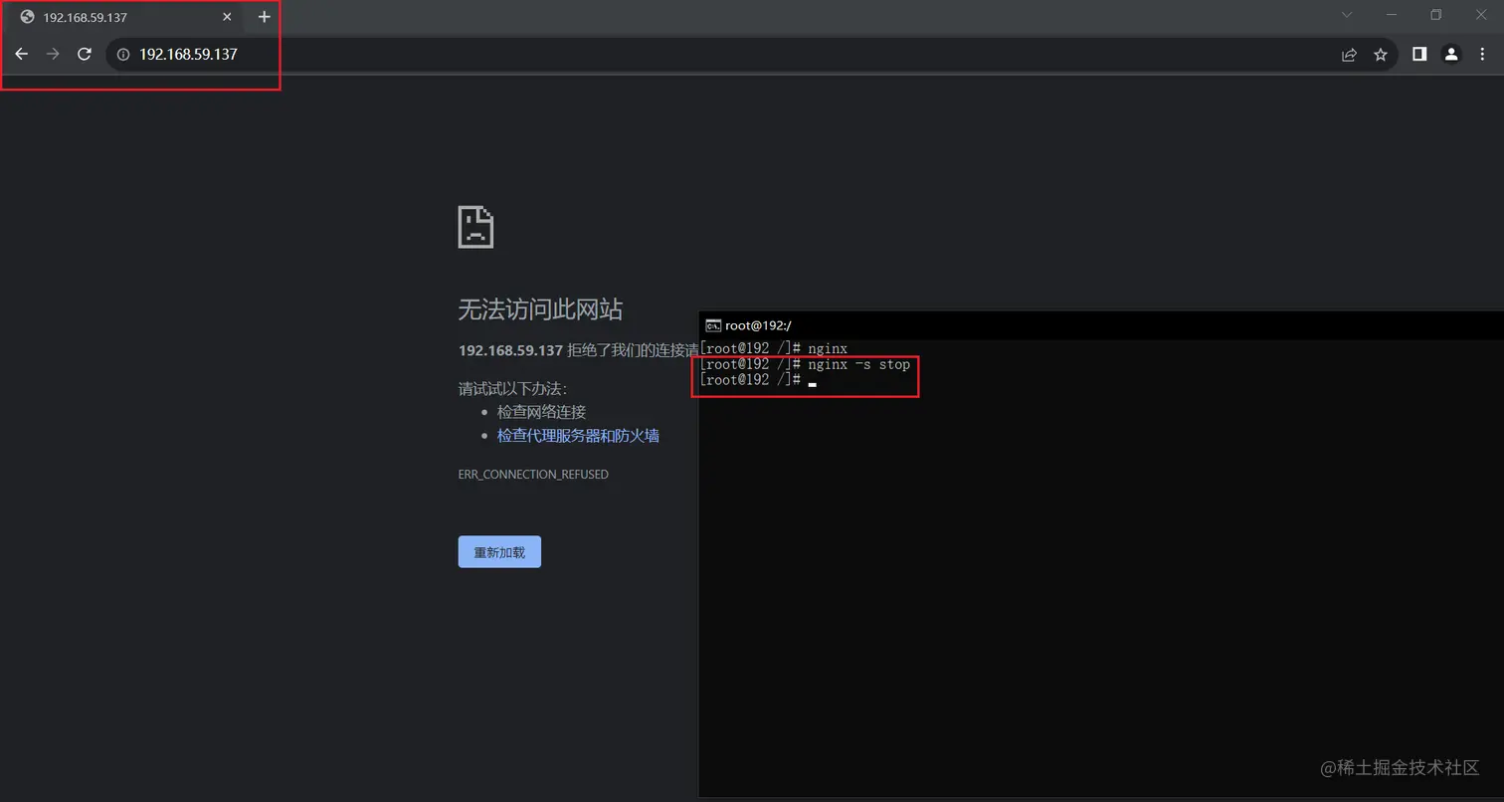
Task: Click the forward navigation arrow
Action: (x=52, y=54)
